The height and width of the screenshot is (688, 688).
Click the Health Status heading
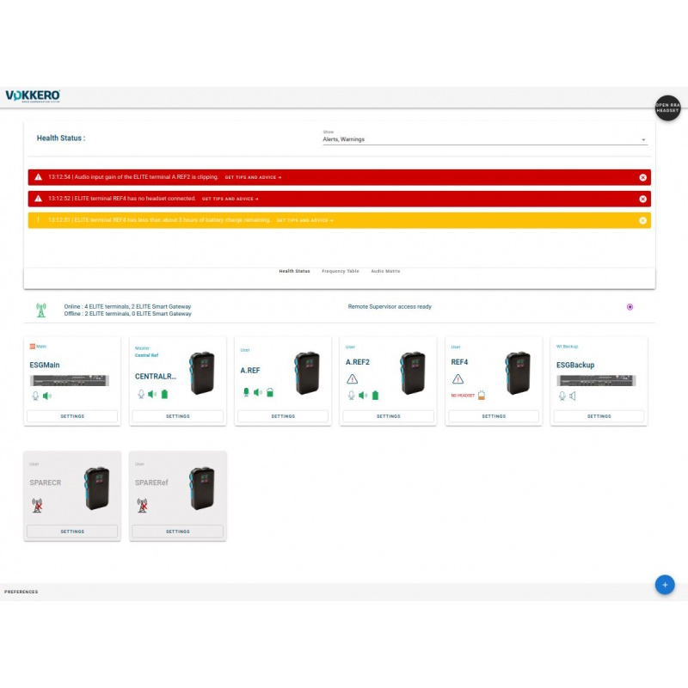(61, 138)
